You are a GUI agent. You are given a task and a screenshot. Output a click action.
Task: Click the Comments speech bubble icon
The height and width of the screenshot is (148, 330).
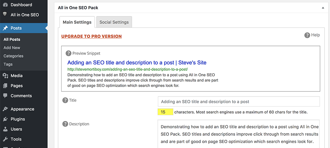pyautogui.click(x=5, y=96)
